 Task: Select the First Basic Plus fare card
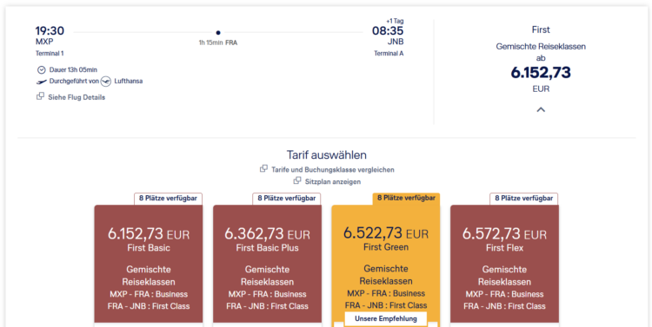(268, 264)
